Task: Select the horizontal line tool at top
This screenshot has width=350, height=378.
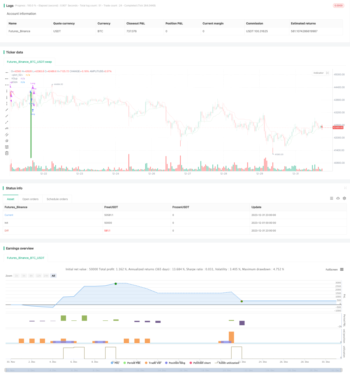Action: [x=7, y=72]
